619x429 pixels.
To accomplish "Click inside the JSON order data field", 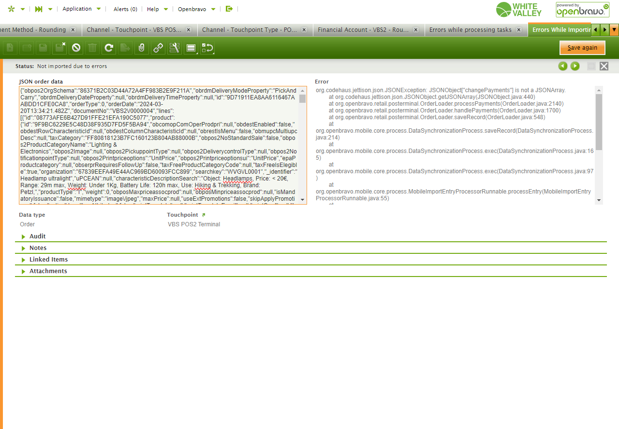I will click(x=159, y=145).
